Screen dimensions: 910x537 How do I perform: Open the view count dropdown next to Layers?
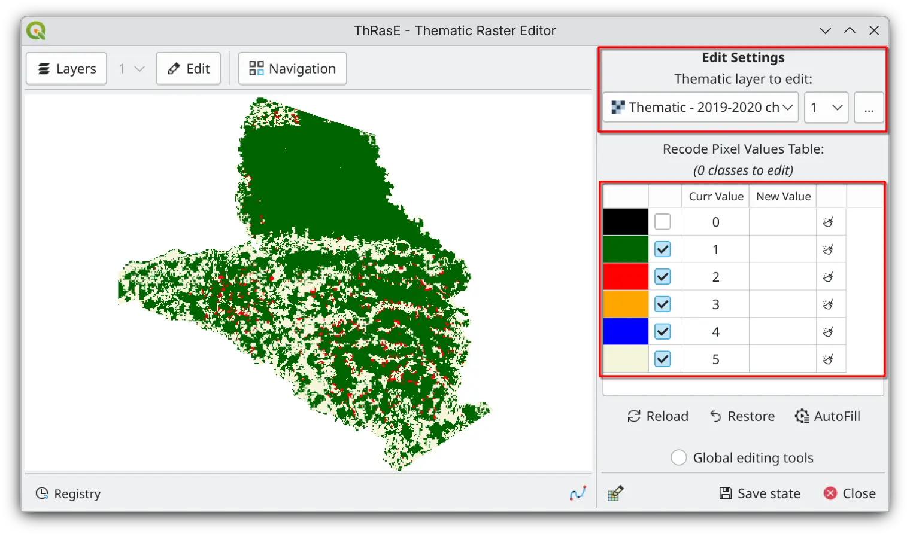click(131, 69)
